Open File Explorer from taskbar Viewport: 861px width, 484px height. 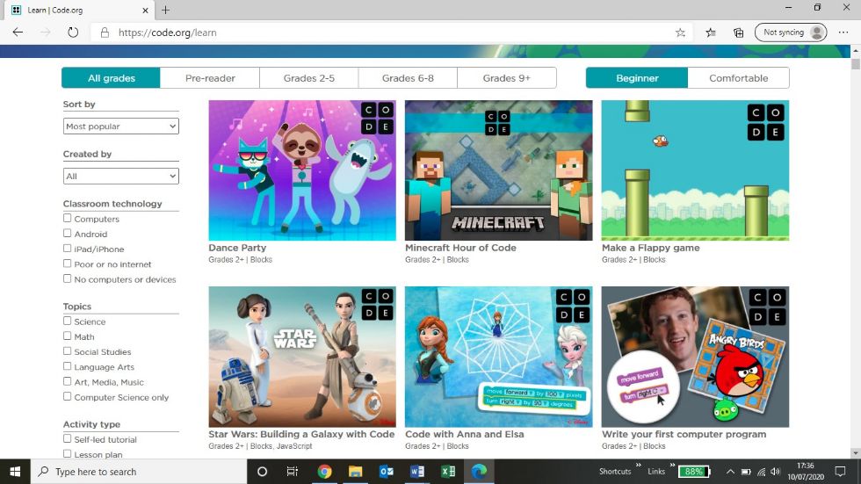click(x=355, y=472)
